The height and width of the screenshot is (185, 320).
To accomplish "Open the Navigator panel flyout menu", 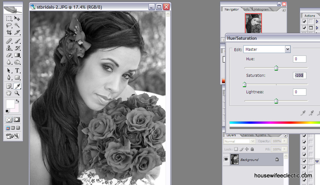I will pos(283,9).
